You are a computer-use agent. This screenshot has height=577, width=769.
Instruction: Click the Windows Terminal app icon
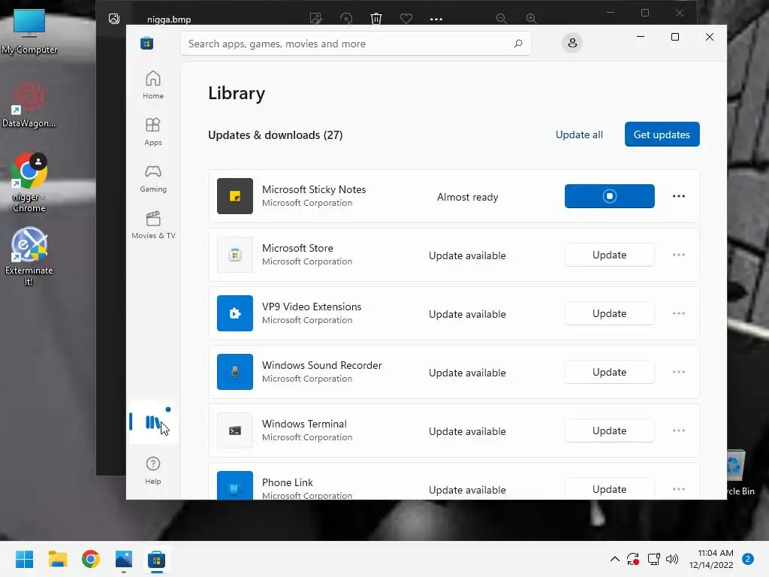(x=235, y=430)
